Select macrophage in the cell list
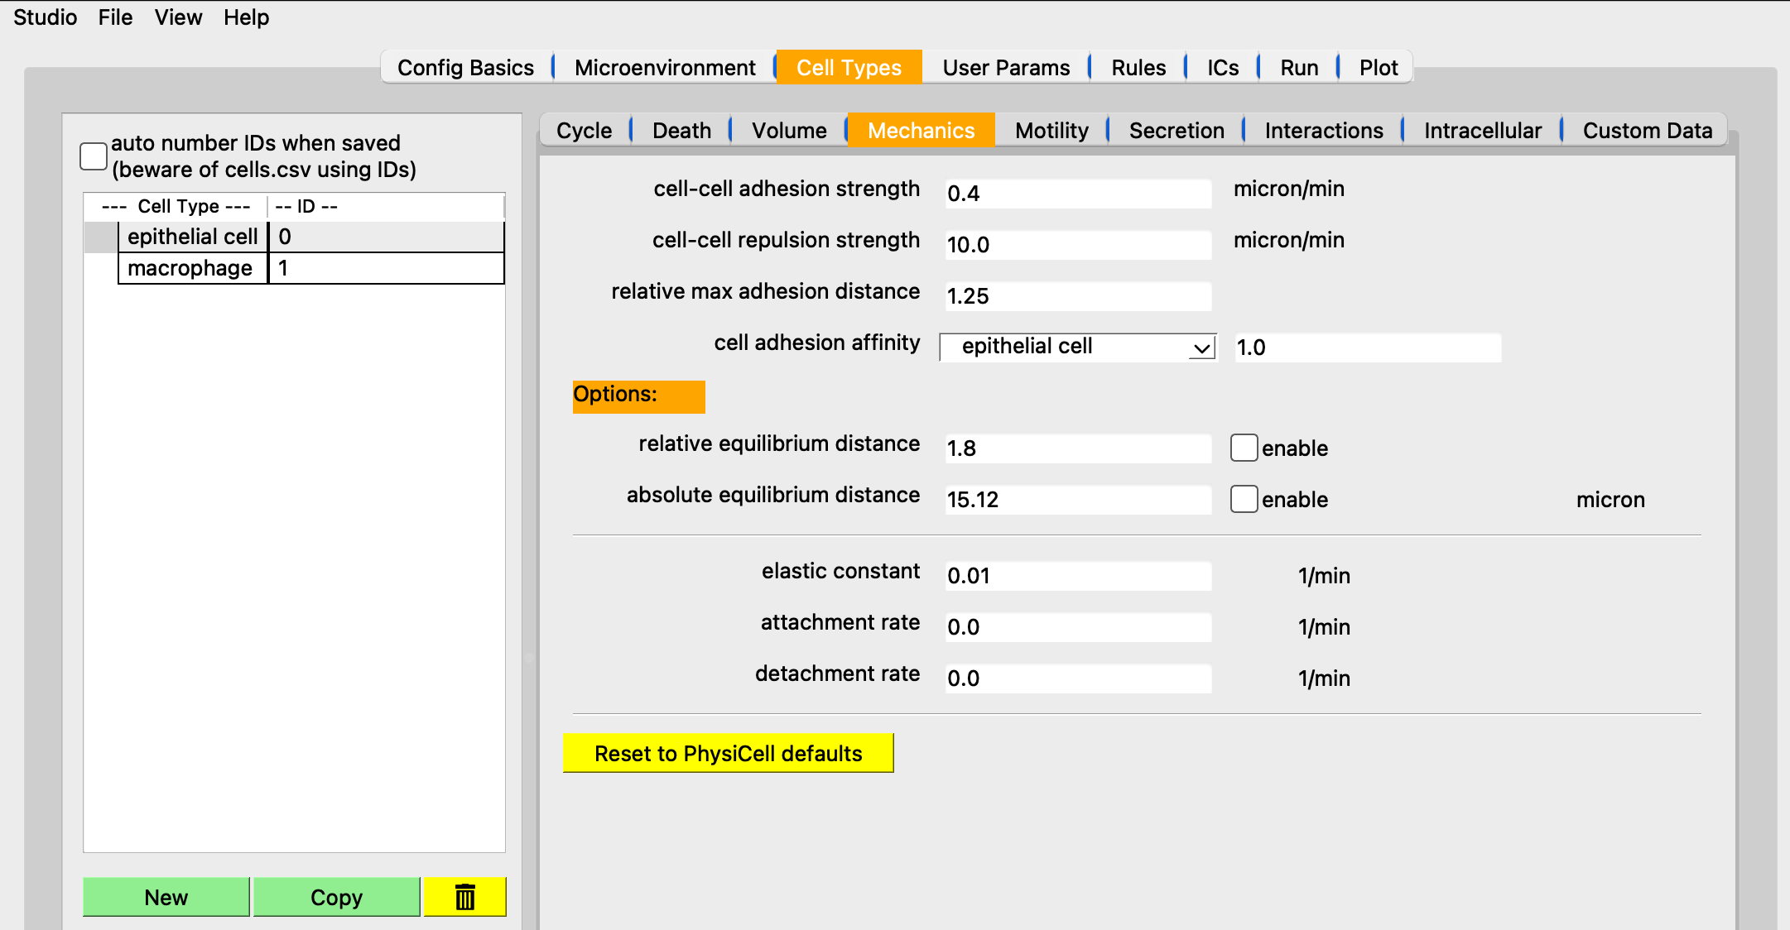The width and height of the screenshot is (1790, 930). coord(193,268)
